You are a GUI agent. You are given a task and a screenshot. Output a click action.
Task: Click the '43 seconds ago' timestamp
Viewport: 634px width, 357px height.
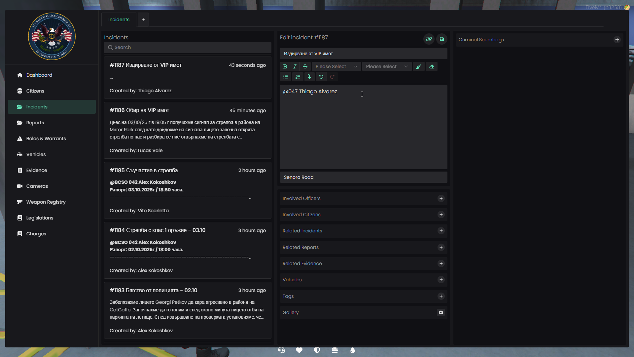coord(247,65)
